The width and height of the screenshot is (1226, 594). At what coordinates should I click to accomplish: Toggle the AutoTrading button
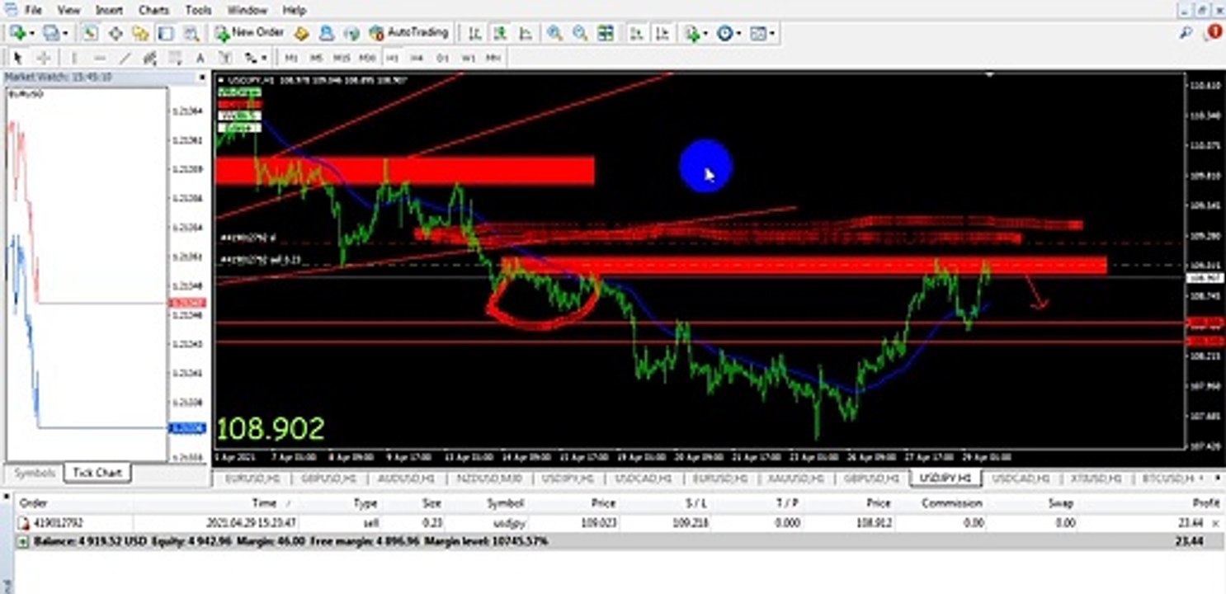point(408,32)
